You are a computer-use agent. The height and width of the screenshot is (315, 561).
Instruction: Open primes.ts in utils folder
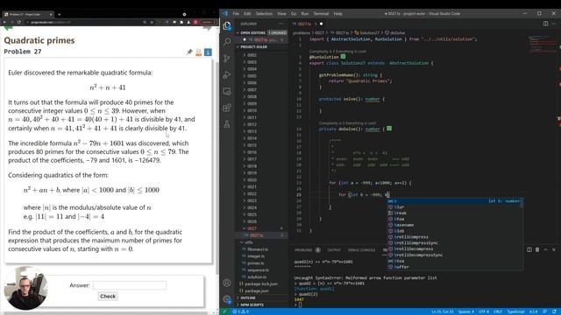(255, 262)
